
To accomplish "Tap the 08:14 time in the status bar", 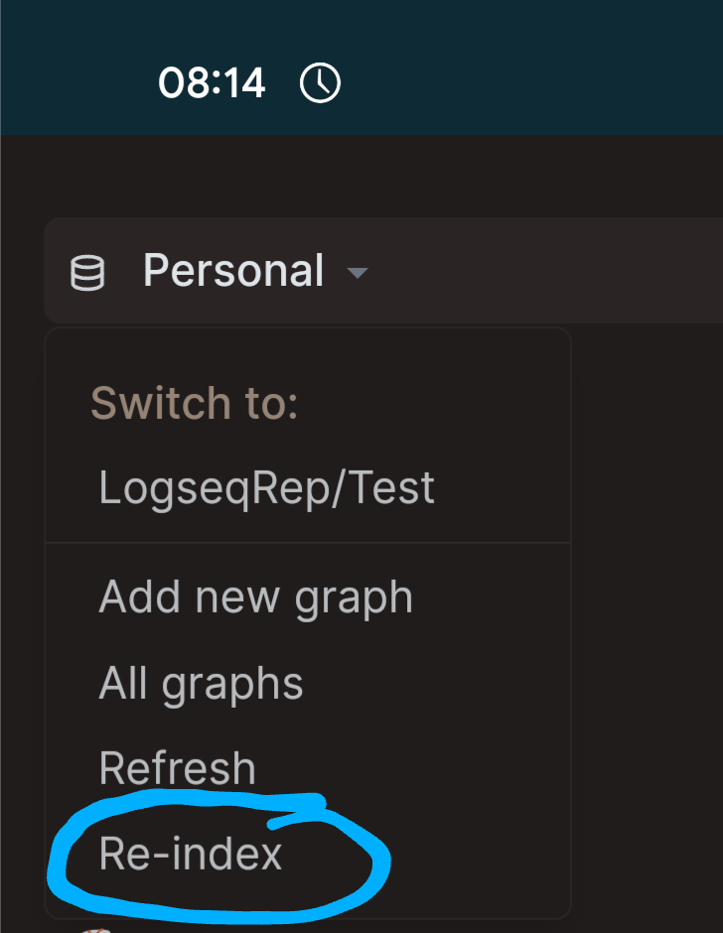I will (x=212, y=82).
